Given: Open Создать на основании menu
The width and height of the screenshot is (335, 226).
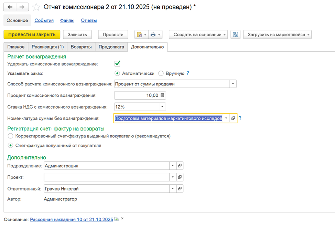Looking at the screenshot, I should 198,34.
